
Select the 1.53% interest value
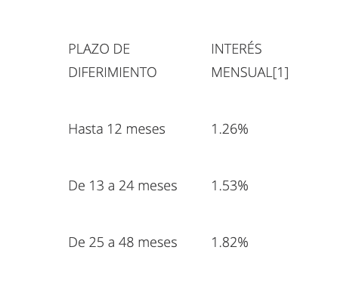coord(230,186)
